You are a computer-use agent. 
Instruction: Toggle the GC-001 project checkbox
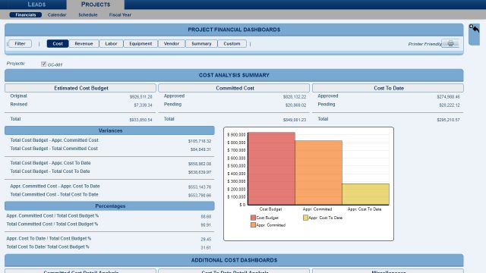point(44,64)
